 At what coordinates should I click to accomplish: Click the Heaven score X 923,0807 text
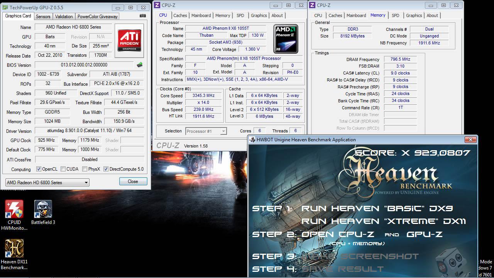(413, 153)
